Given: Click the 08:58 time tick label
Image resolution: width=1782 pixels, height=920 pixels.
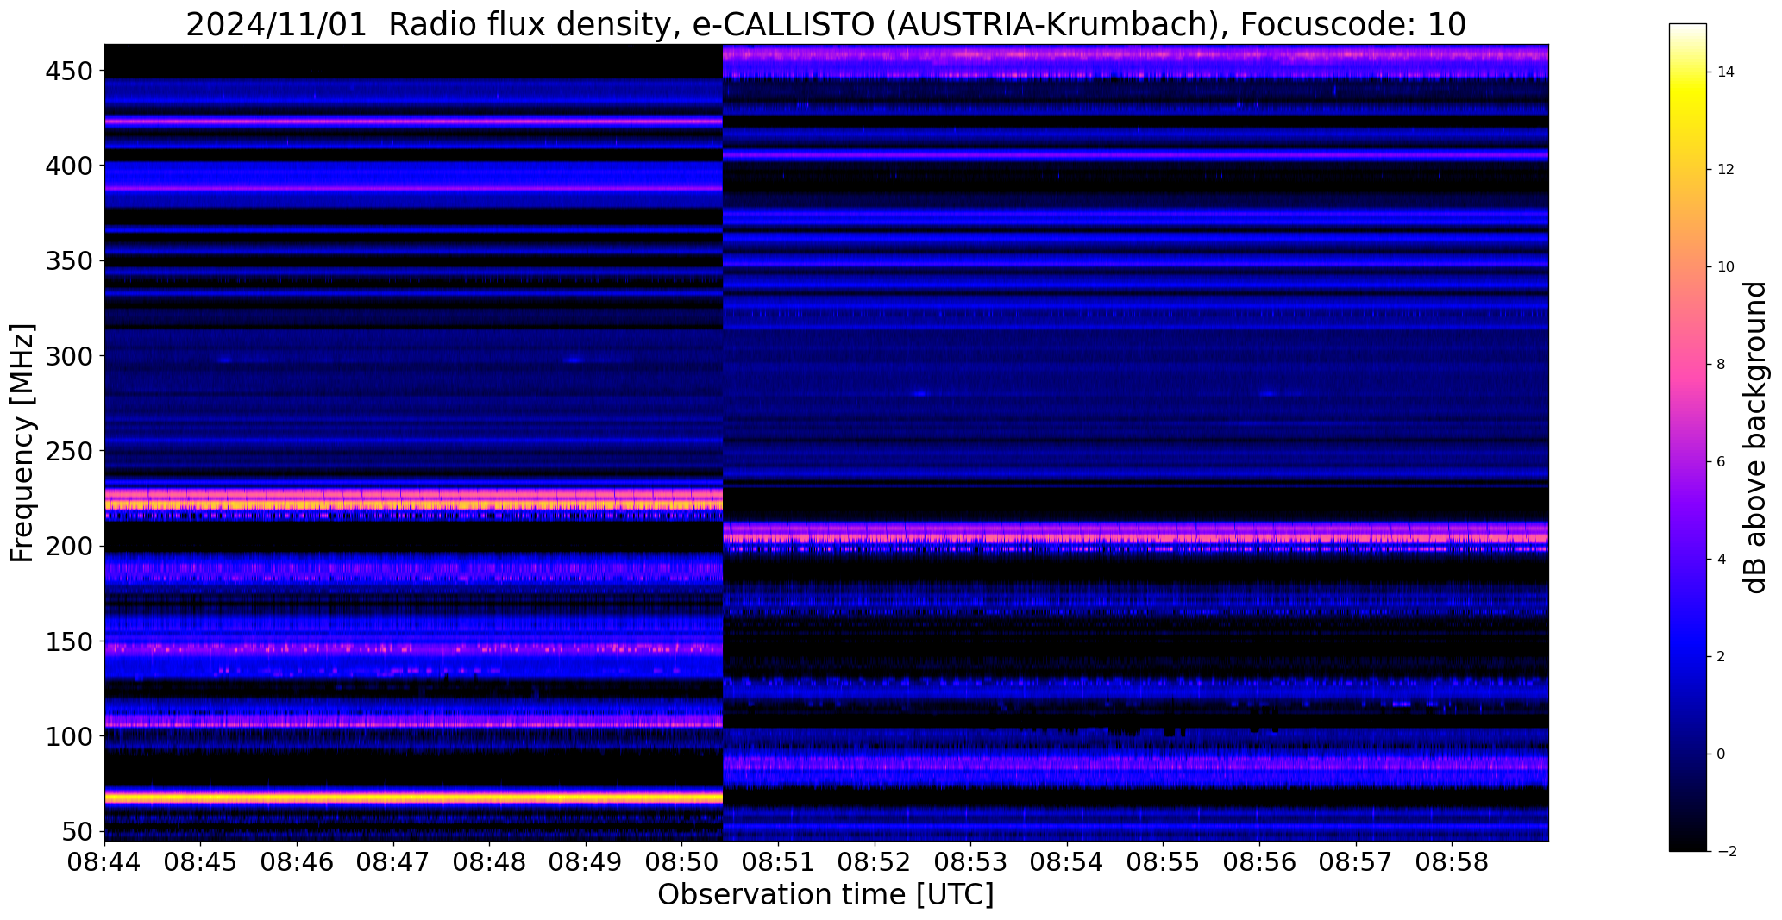Looking at the screenshot, I should [x=1453, y=863].
